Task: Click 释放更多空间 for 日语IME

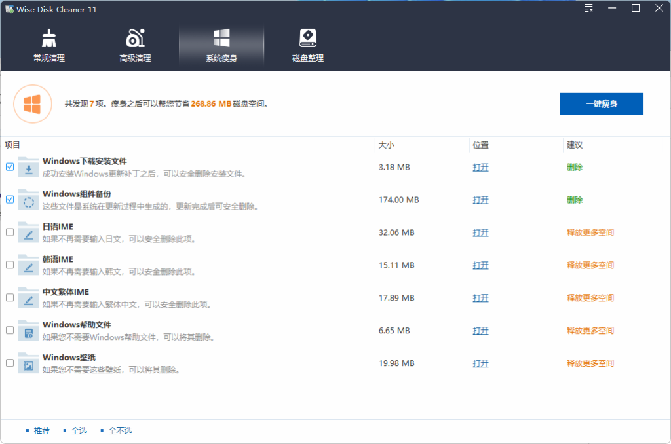Action: pos(590,232)
